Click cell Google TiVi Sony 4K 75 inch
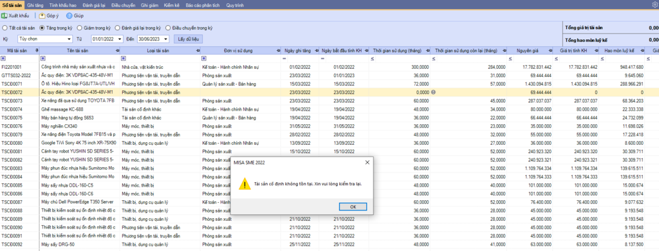This screenshot has height=251, width=659. tap(80, 143)
